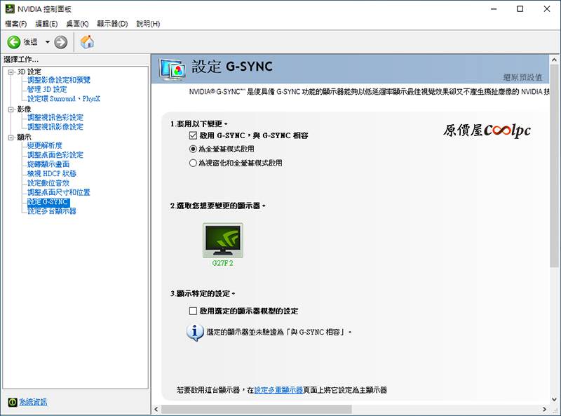Open the 顯示器(D) menu
The image size is (561, 416).
click(x=112, y=24)
